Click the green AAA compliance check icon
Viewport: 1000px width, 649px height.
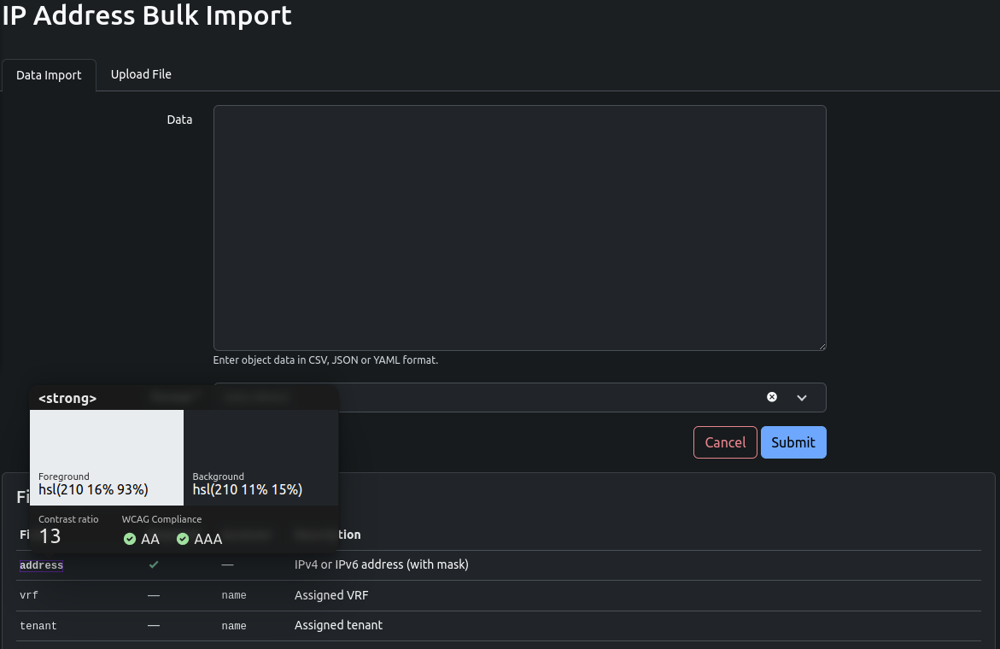click(x=183, y=539)
